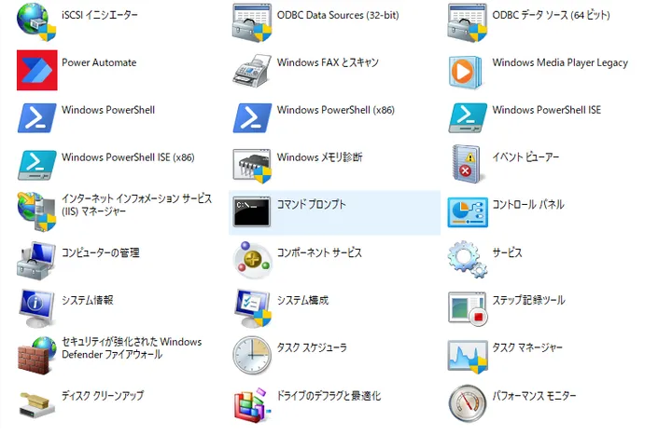Open the タスク マネージャー icon

(468, 357)
